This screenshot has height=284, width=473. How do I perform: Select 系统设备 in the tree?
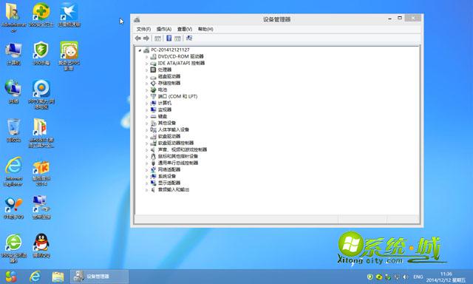(x=167, y=176)
